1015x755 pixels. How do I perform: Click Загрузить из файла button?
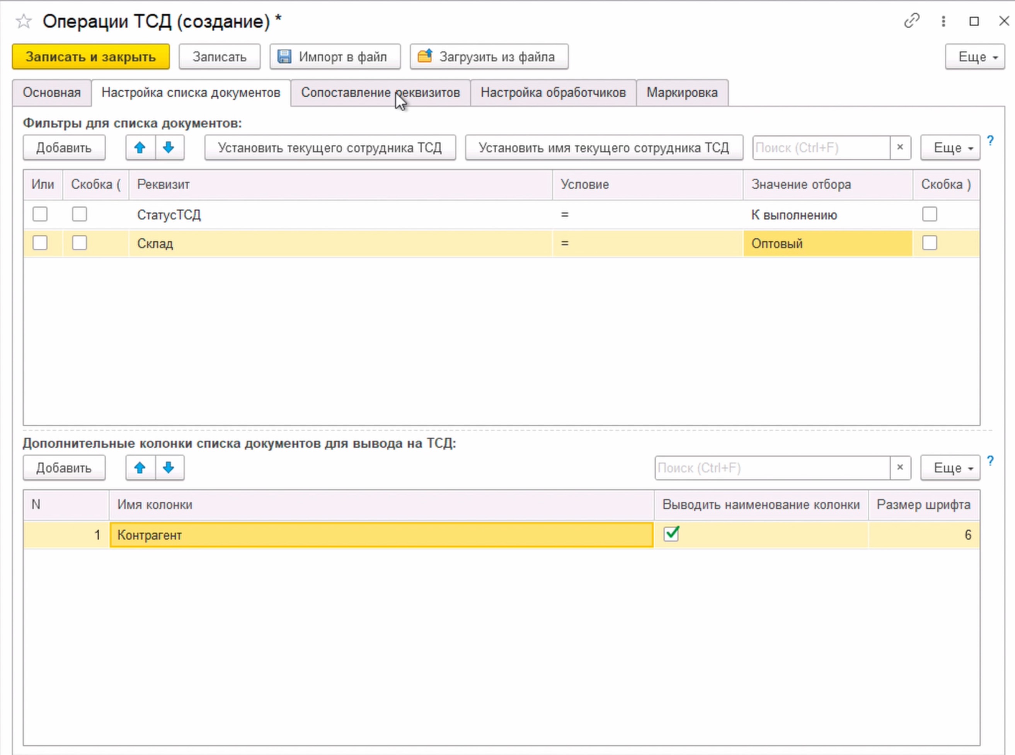coord(489,57)
